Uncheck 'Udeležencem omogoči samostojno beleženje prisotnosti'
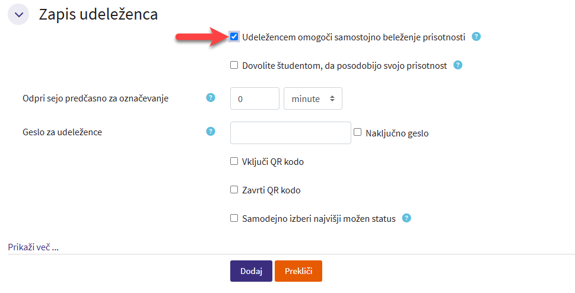The image size is (575, 293). tap(234, 37)
